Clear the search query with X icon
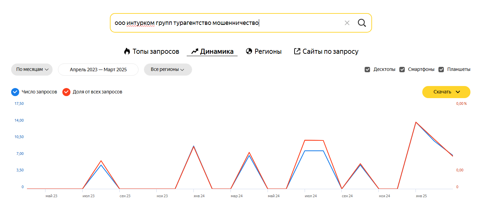 coord(347,23)
